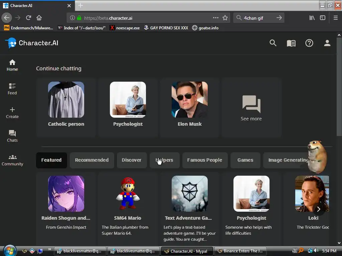Open a new browser tab
This screenshot has width=342, height=256.
(80, 5)
